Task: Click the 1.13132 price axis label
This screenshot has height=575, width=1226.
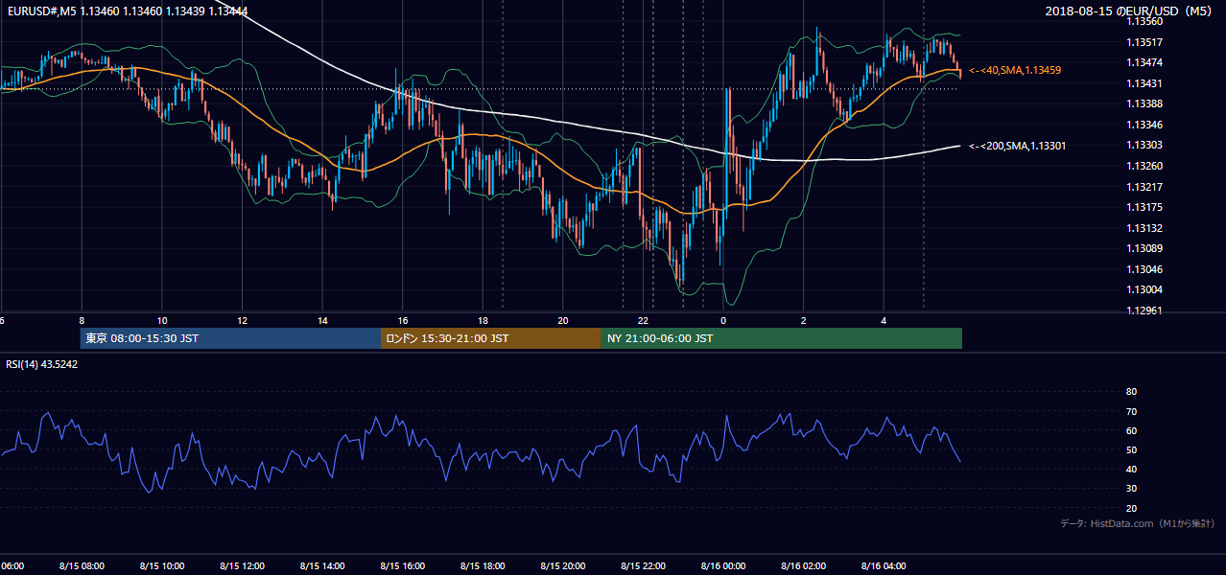Action: (1144, 228)
